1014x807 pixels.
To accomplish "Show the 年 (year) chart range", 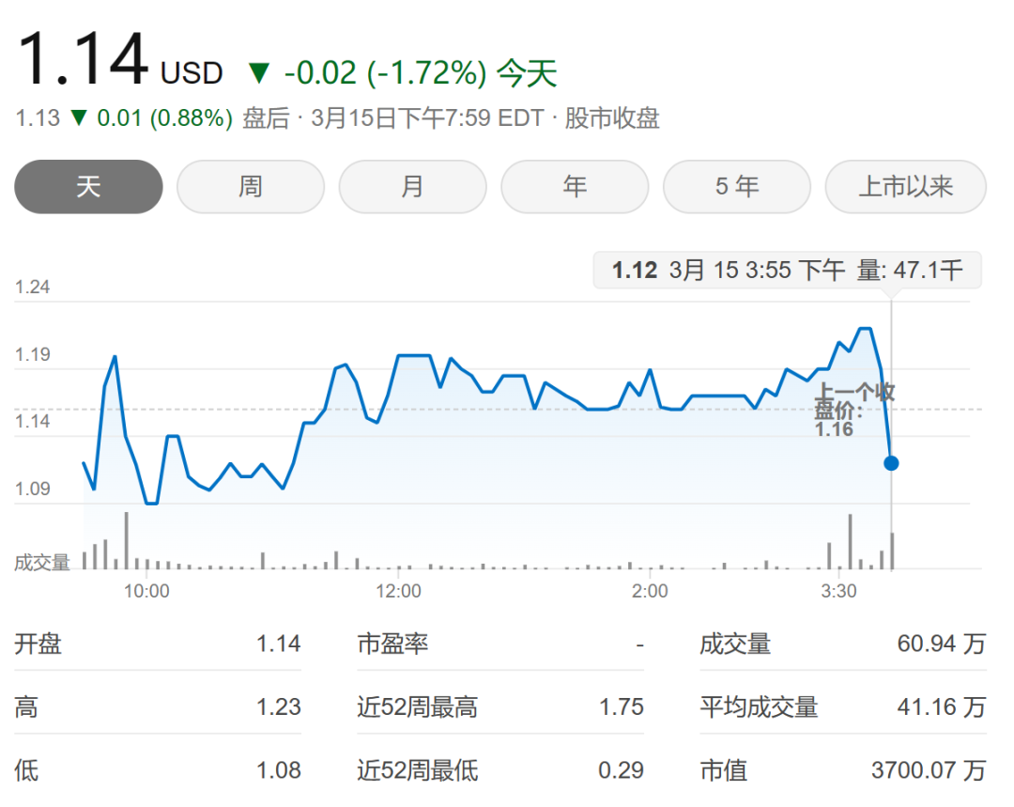I will point(575,187).
